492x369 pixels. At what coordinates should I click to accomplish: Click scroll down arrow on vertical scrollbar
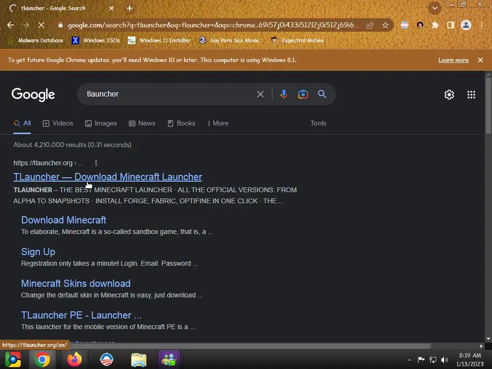click(488, 339)
